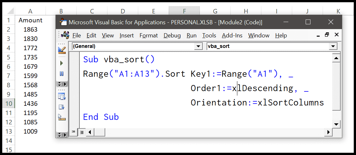Open the Insert menu
This screenshot has height=155, width=356.
click(x=127, y=35)
